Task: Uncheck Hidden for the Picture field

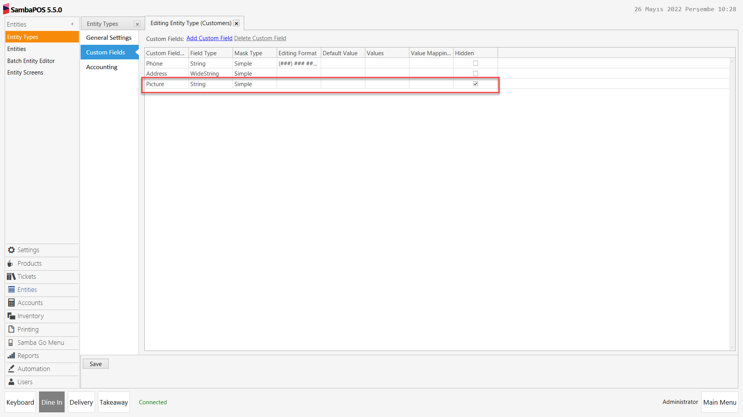Action: (476, 83)
